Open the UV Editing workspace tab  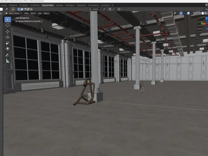(x=35, y=5)
